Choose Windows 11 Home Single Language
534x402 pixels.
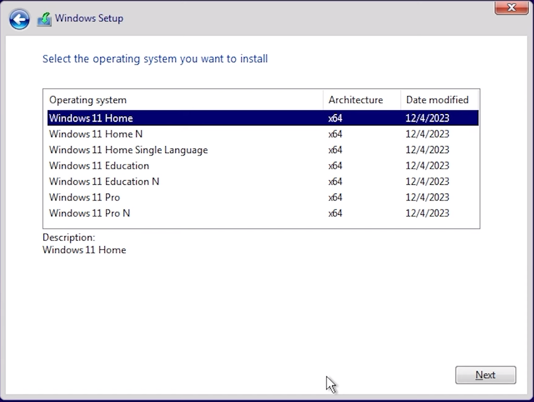(128, 150)
